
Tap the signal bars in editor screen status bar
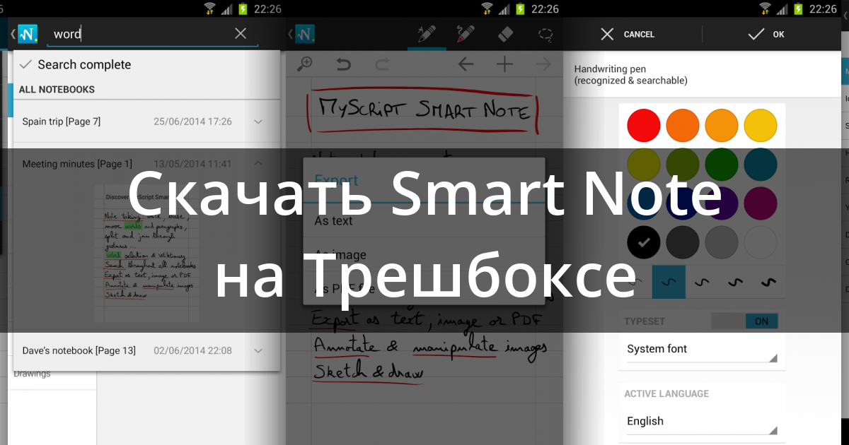[504, 9]
